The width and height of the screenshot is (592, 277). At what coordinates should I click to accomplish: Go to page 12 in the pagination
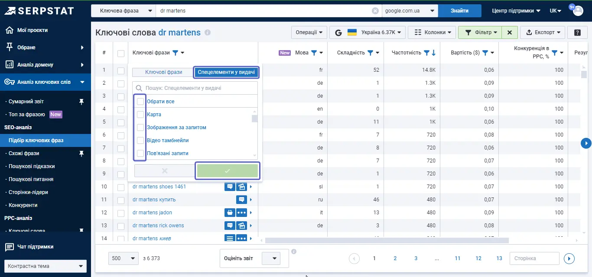pos(478,258)
